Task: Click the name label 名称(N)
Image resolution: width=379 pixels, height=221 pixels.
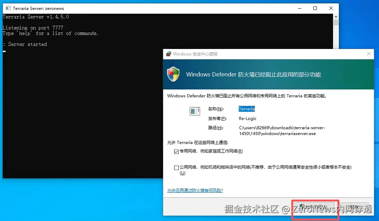Action: (x=216, y=109)
